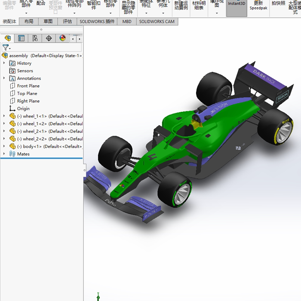Click the wheel_1<2> component icon
The height and width of the screenshot is (301, 301).
click(12, 124)
